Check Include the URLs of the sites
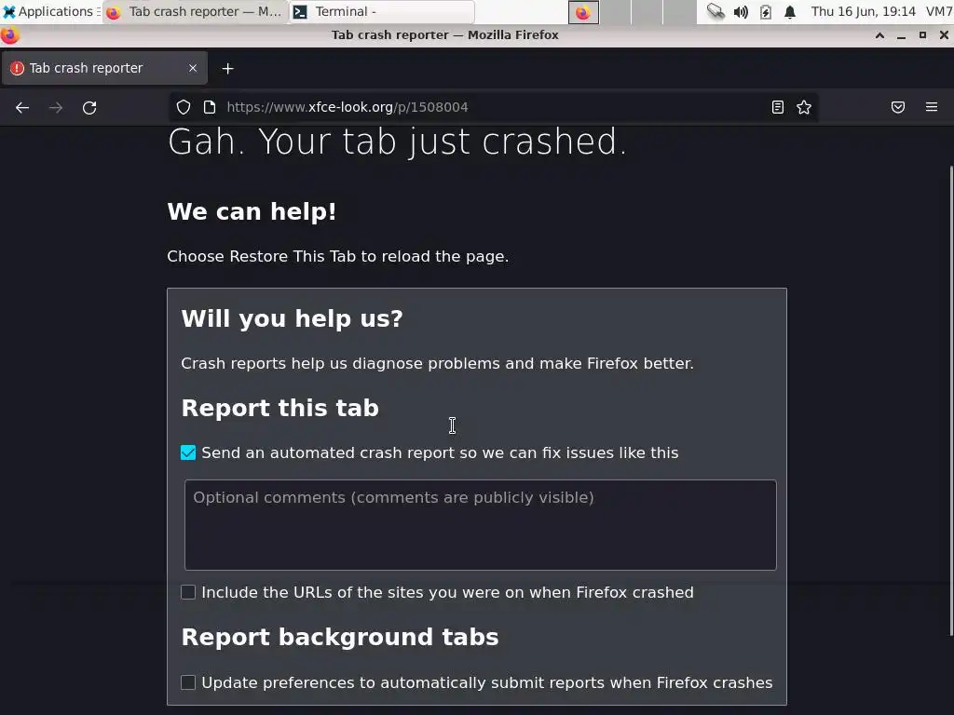This screenshot has width=954, height=715. coord(188,592)
